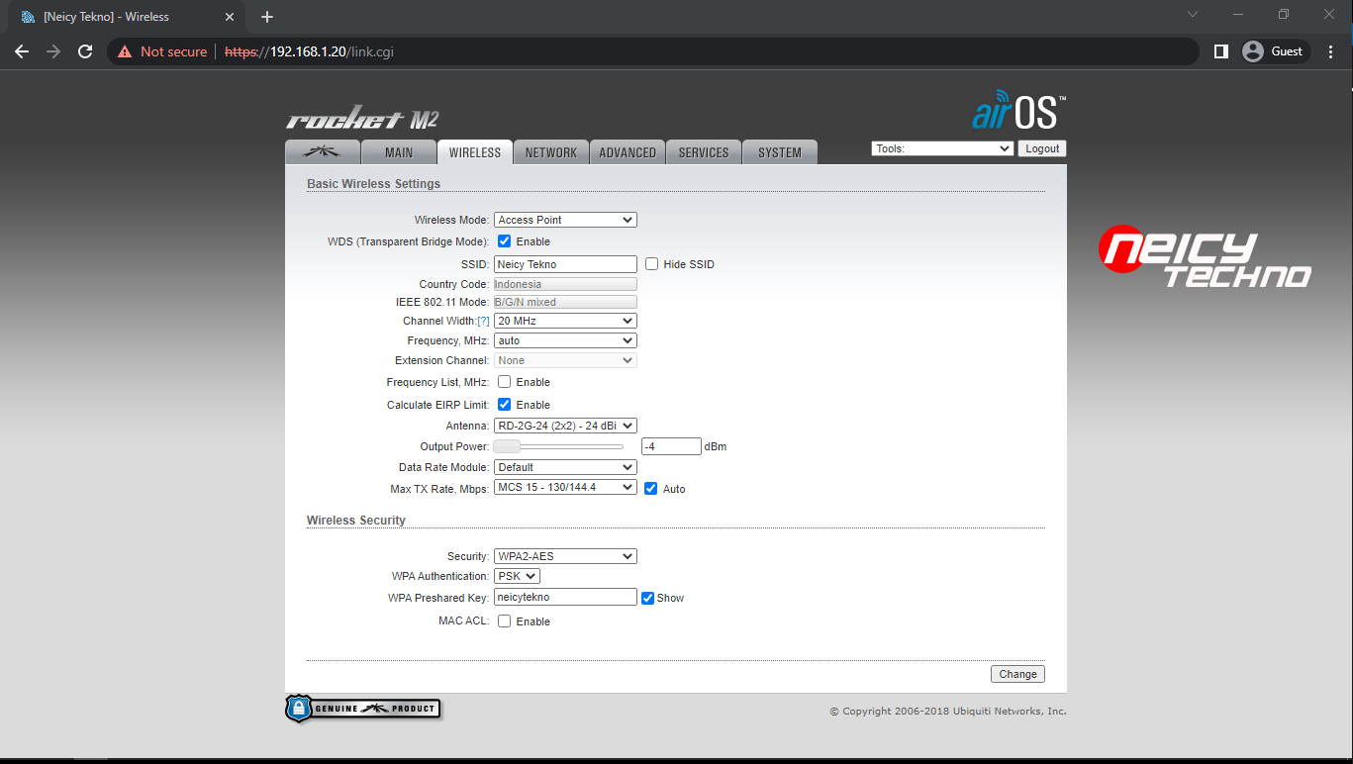Open the WPA Authentication dropdown
Screen dimensions: 1353x764
(x=517, y=576)
